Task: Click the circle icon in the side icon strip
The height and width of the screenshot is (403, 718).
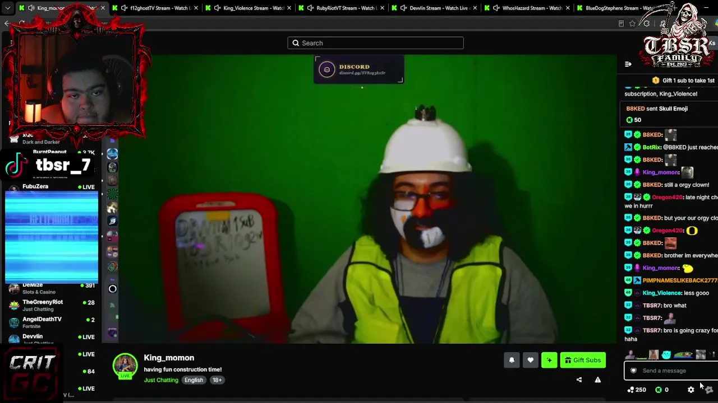Action: tap(112, 289)
